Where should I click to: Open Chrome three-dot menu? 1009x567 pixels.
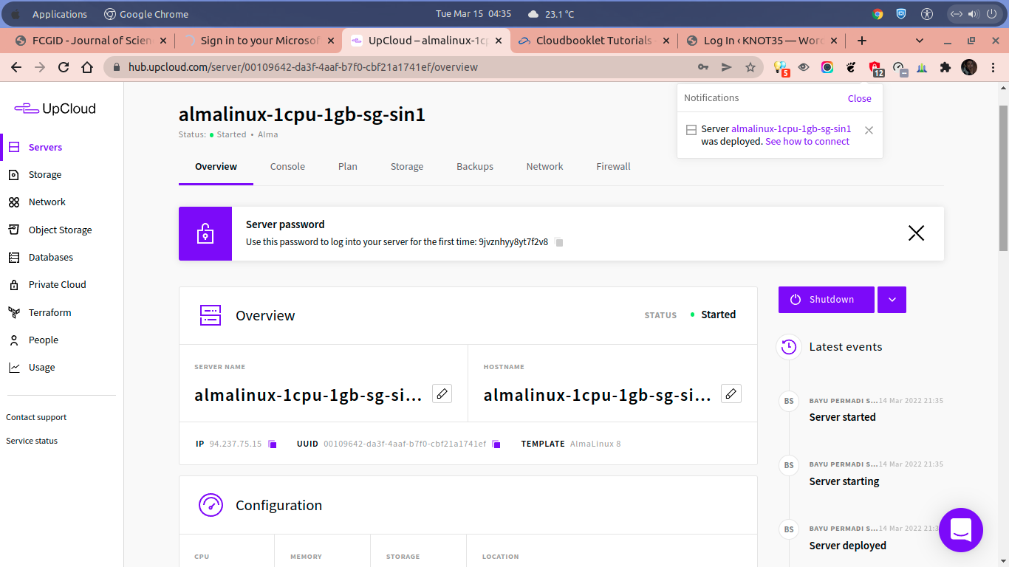pos(993,67)
